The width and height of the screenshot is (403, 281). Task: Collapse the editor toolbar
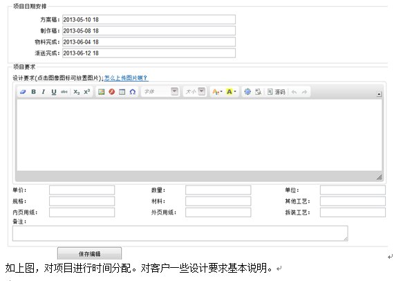click(x=379, y=94)
